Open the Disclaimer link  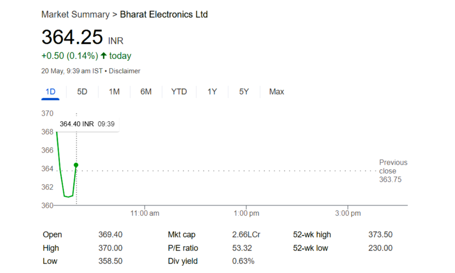pyautogui.click(x=124, y=71)
